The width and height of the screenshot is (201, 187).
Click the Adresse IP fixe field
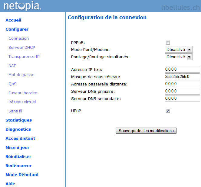pos(182,69)
